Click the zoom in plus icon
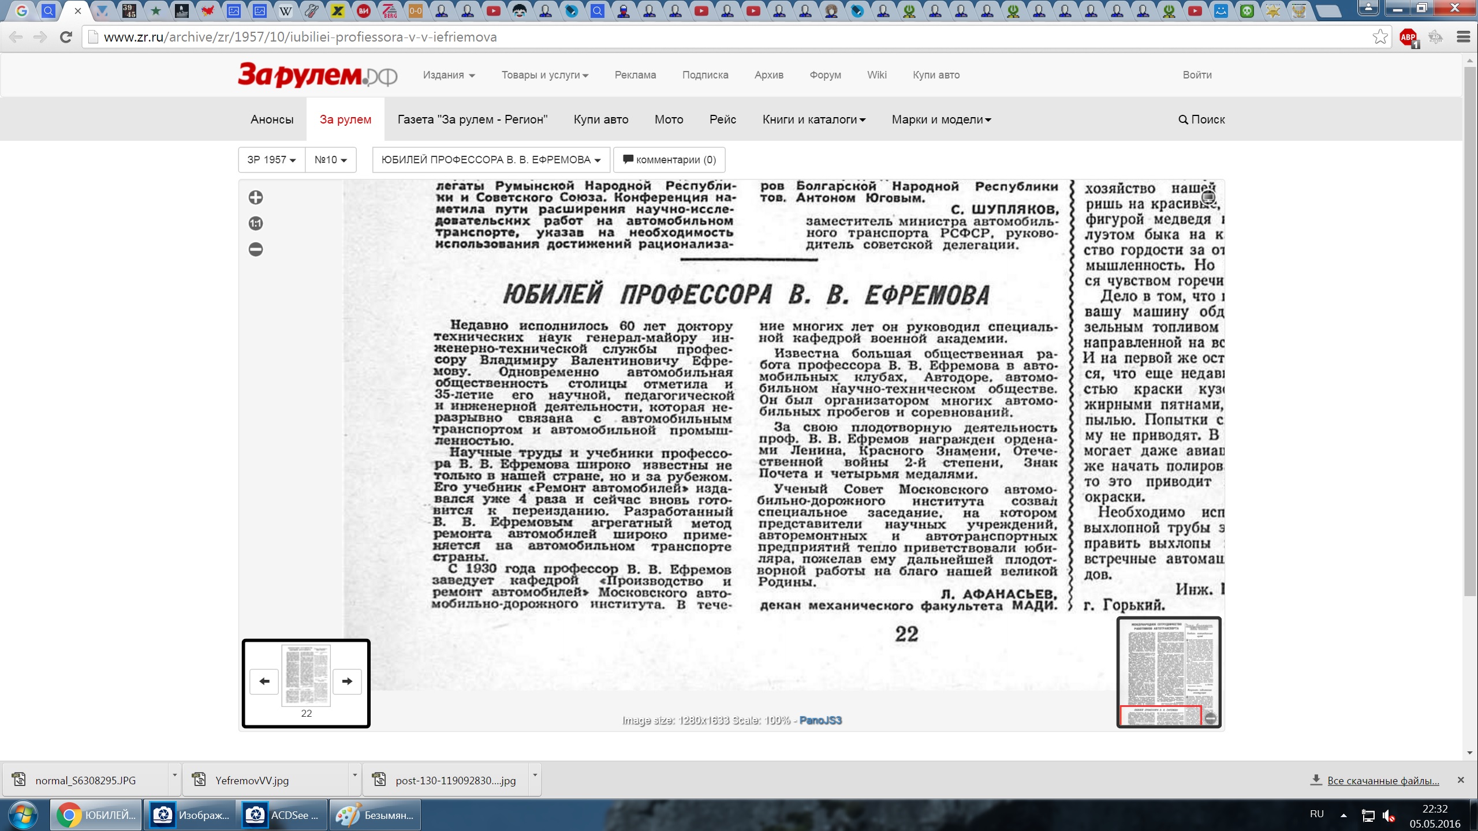This screenshot has width=1478, height=831. 256,197
